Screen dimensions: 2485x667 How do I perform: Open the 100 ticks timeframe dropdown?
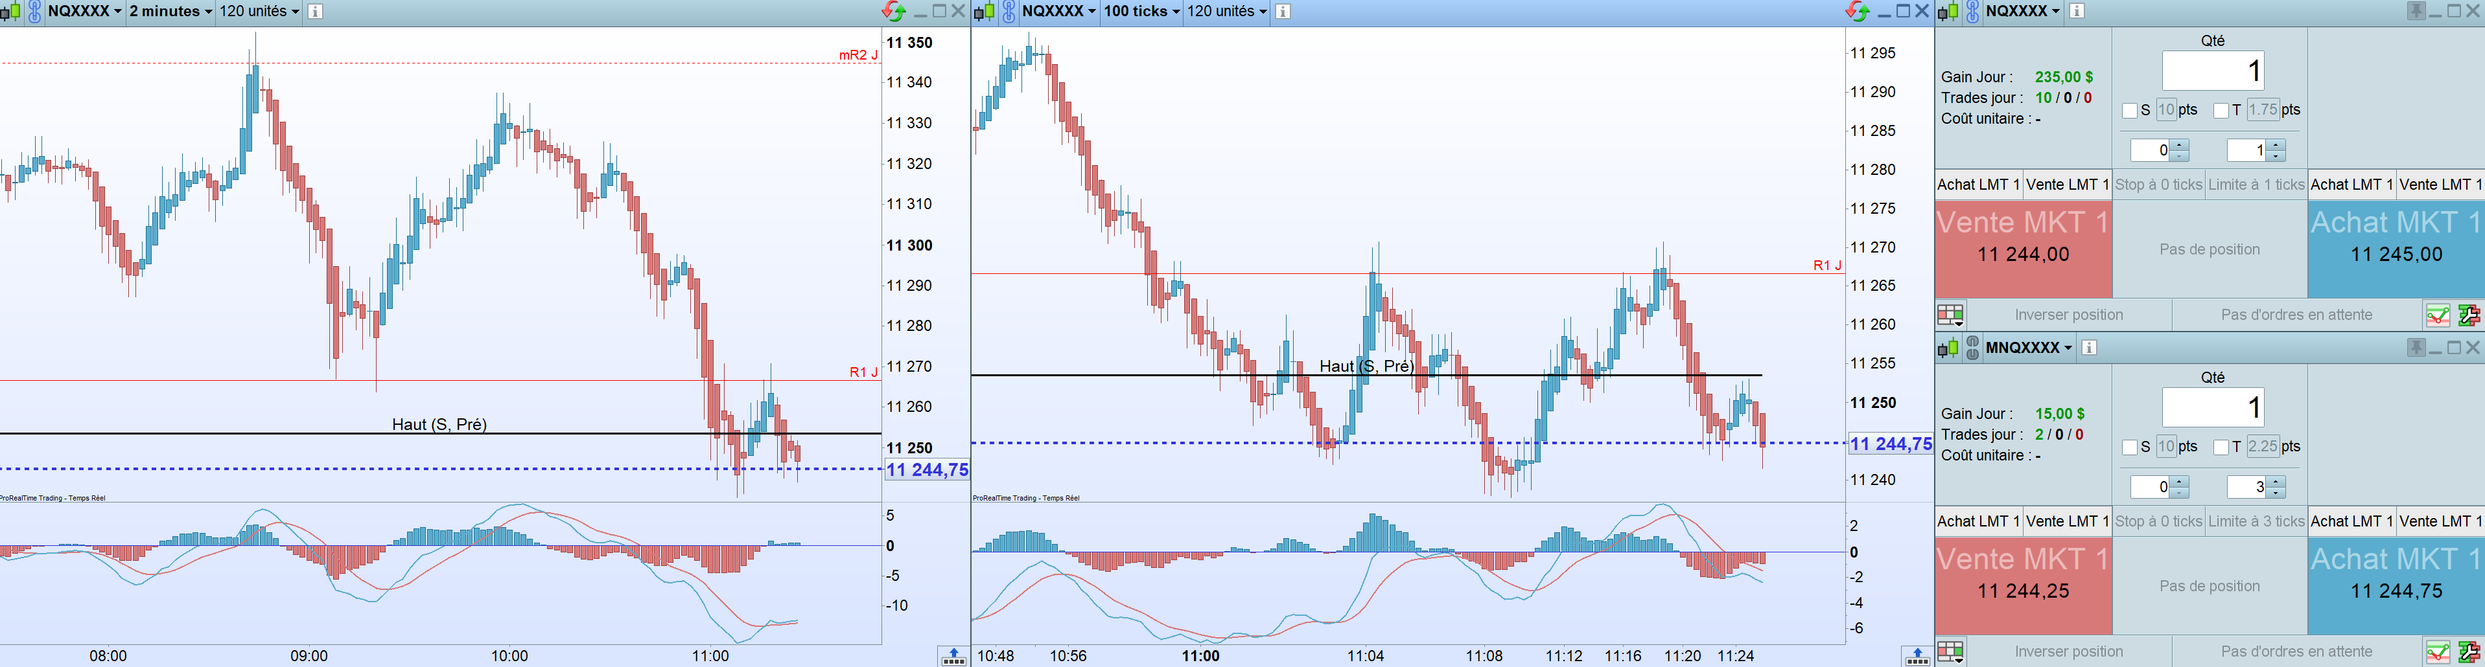pos(1142,12)
